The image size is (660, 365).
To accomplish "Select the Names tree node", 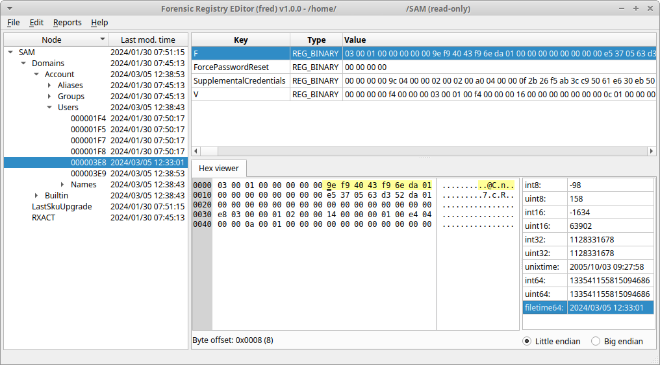I will click(83, 184).
